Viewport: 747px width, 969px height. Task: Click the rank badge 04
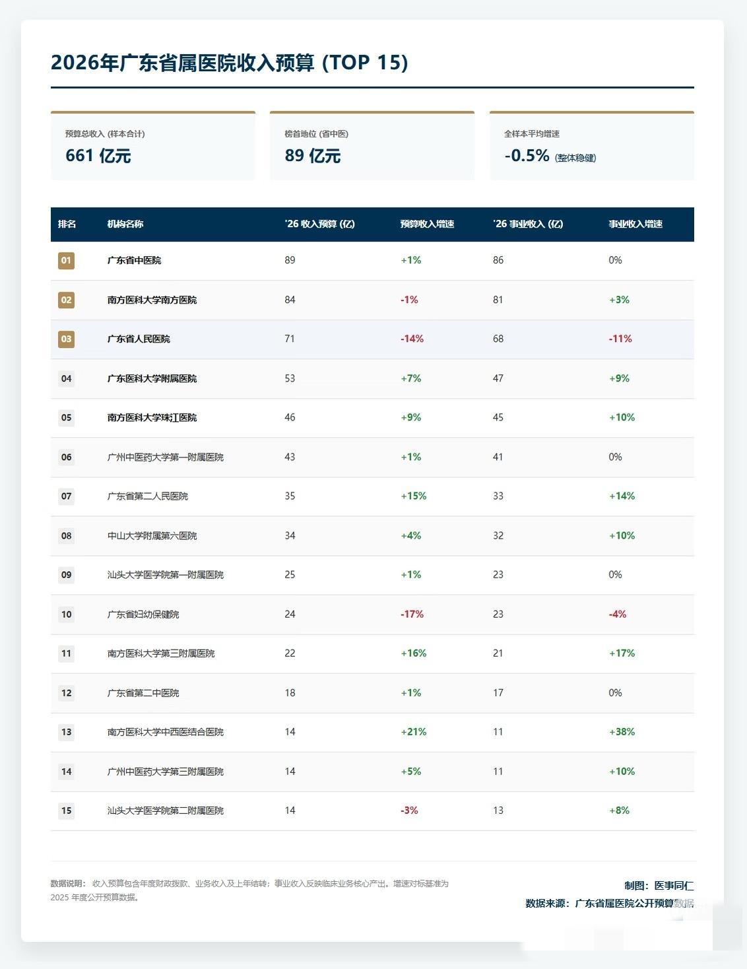(66, 378)
